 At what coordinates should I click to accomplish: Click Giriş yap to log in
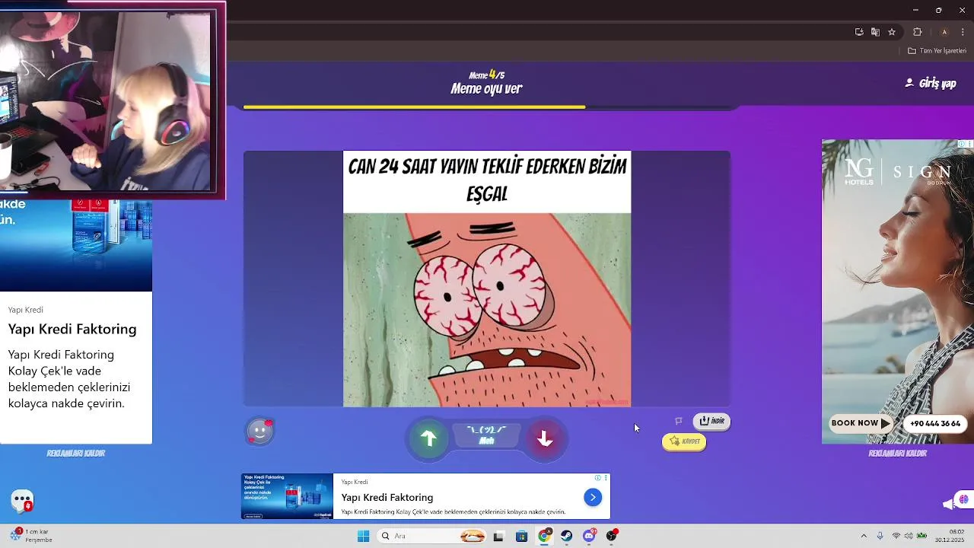click(931, 83)
